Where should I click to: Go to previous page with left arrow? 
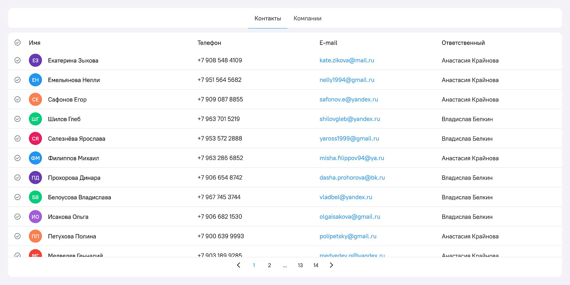point(239,265)
